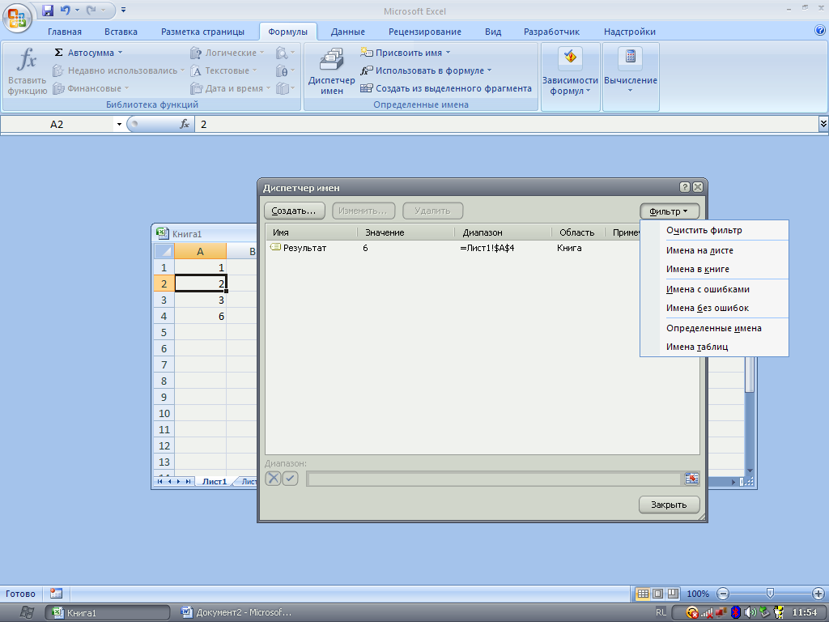Click the Name Manager dialog help icon
This screenshot has width=829, height=622.
[x=685, y=187]
